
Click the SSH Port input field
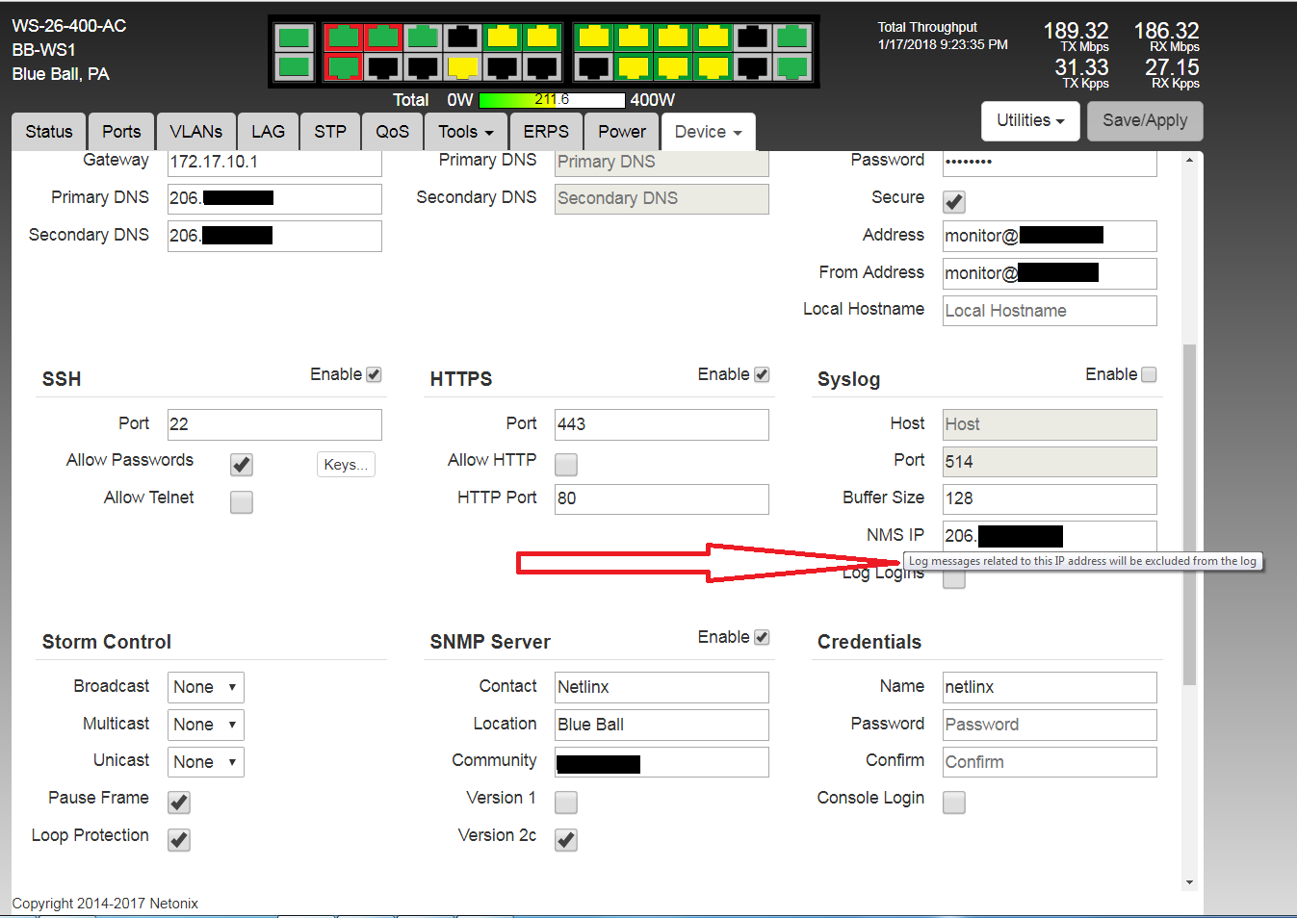click(274, 424)
